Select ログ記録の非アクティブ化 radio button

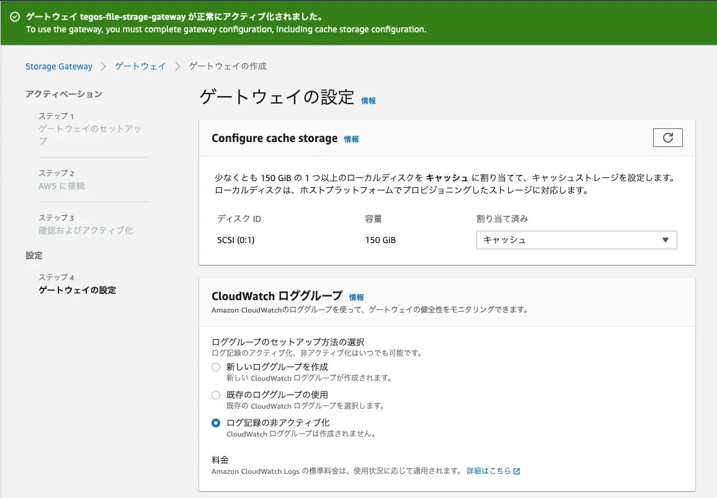(x=215, y=422)
